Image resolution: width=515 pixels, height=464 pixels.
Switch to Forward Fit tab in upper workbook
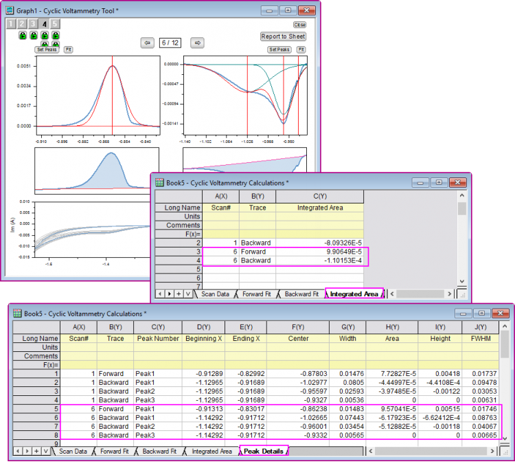pyautogui.click(x=257, y=294)
